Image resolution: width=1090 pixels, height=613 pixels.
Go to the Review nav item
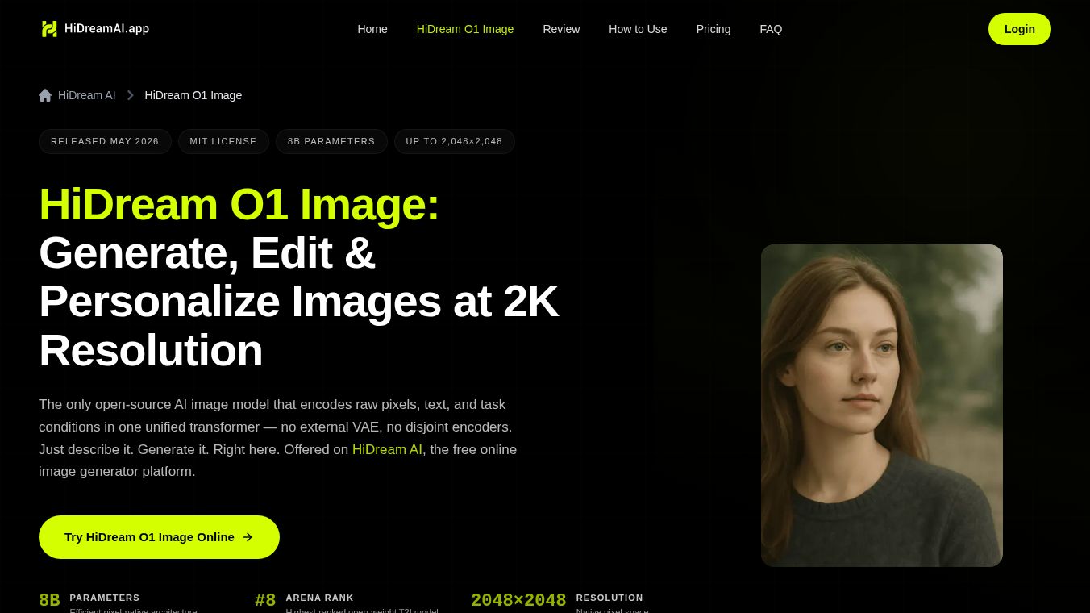[561, 29]
